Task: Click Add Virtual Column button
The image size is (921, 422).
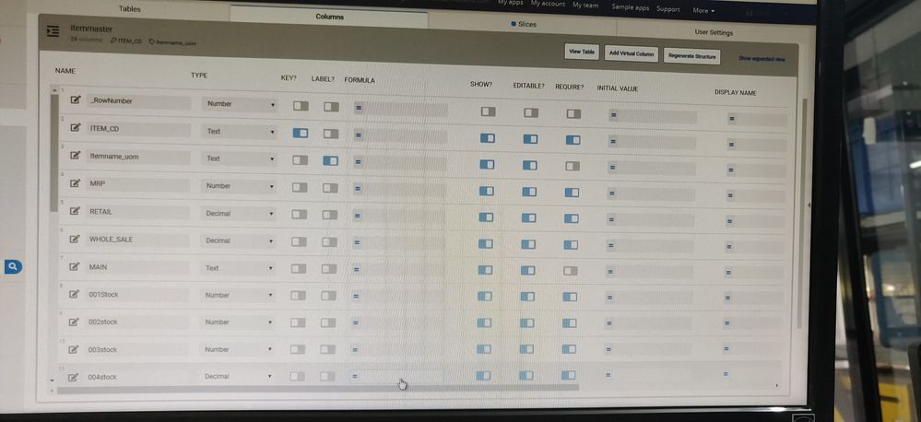Action: click(x=632, y=53)
